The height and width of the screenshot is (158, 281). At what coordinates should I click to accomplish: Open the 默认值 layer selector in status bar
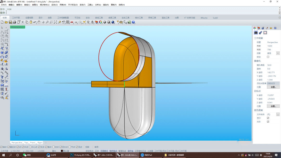(66, 151)
